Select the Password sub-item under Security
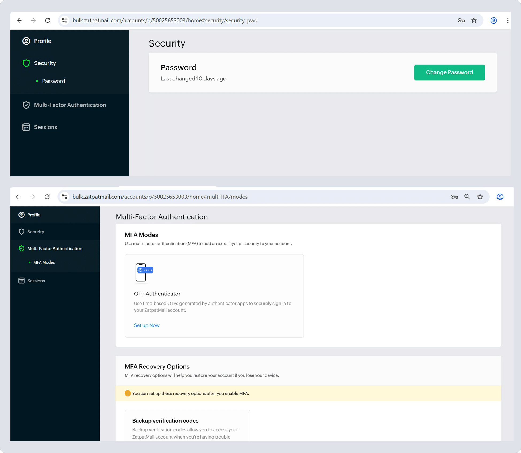The image size is (521, 453). tap(53, 81)
